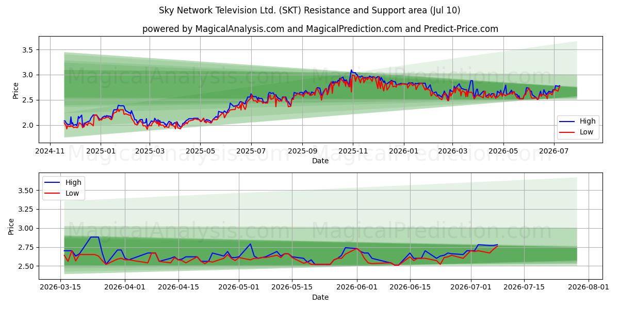
Task: Click the '2026-01' x-axis label
Action: click(x=403, y=152)
